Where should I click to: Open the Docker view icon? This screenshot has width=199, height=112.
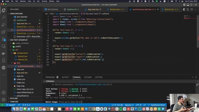tap(3, 53)
